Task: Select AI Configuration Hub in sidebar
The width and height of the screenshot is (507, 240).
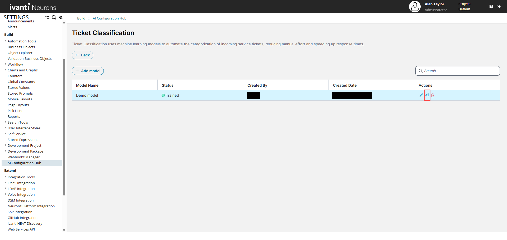Action: 24,163
